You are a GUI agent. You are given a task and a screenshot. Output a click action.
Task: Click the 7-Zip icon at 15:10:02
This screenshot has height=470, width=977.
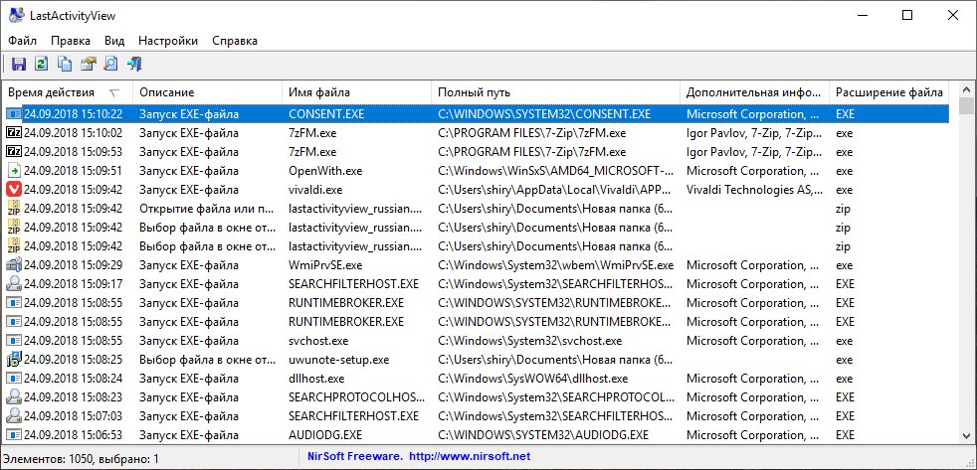coord(14,132)
